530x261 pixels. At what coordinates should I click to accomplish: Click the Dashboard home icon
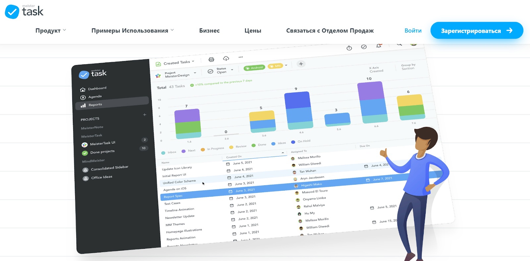click(x=83, y=90)
